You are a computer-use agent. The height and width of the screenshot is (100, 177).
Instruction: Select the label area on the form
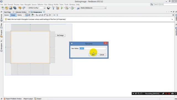click(30, 47)
